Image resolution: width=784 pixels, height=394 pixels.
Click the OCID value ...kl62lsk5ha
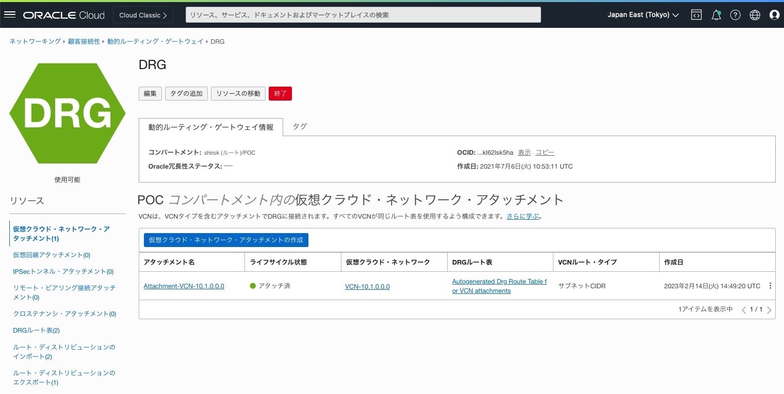click(496, 153)
